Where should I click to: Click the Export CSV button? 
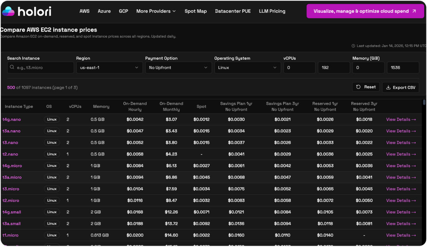[x=401, y=87]
